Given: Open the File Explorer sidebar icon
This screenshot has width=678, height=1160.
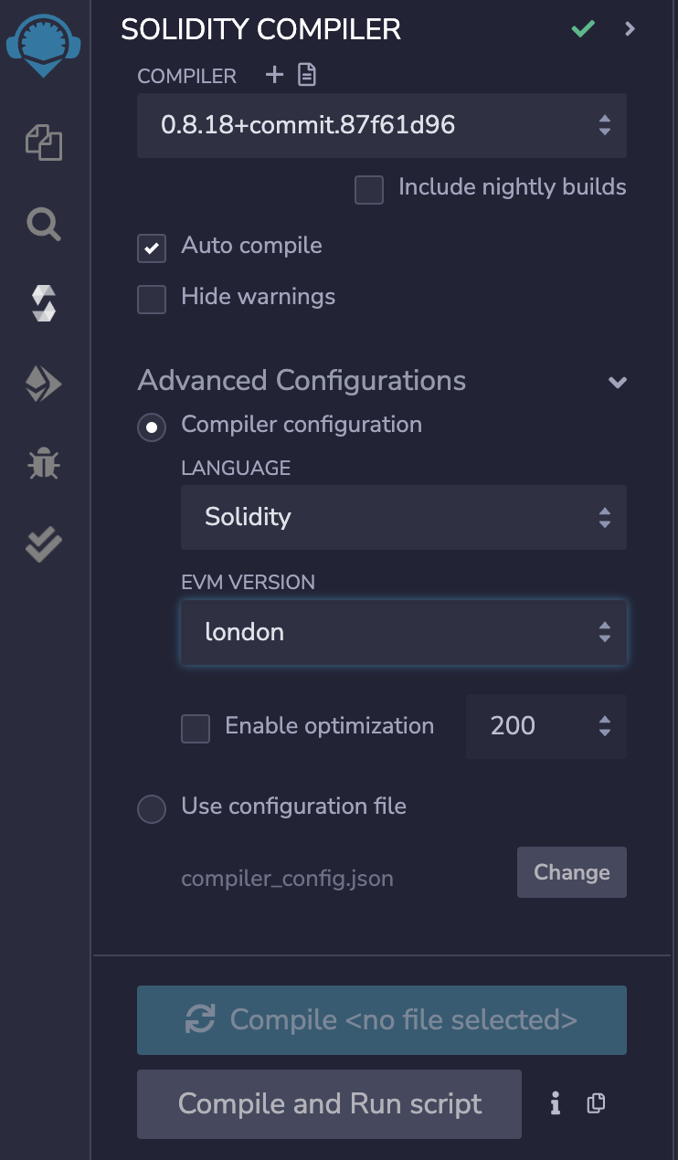Looking at the screenshot, I should pos(44,143).
